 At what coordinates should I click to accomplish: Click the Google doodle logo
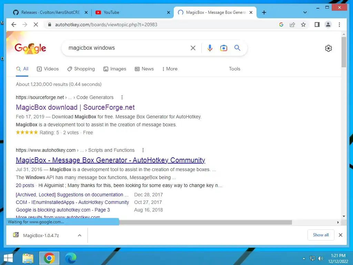pos(30,48)
